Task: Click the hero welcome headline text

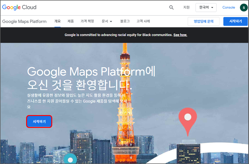Action: click(91, 78)
